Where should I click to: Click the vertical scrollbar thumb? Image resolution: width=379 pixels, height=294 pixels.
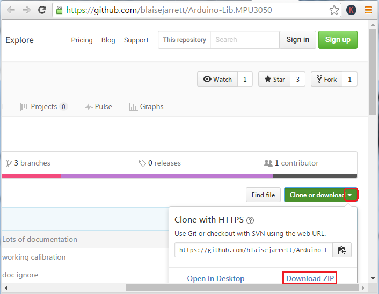373,72
